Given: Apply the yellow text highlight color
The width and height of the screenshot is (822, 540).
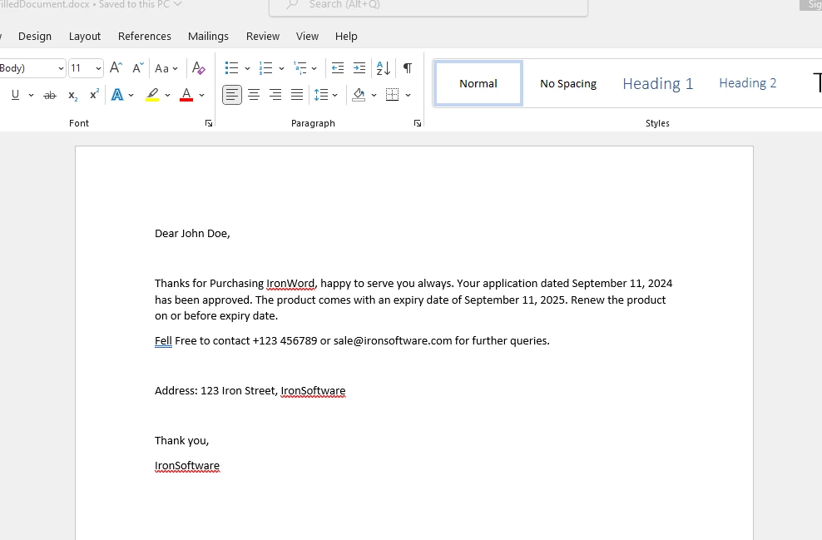Looking at the screenshot, I should coord(152,95).
